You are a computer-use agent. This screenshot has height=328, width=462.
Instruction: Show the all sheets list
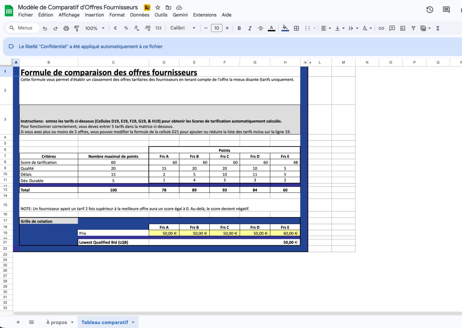pyautogui.click(x=31, y=322)
